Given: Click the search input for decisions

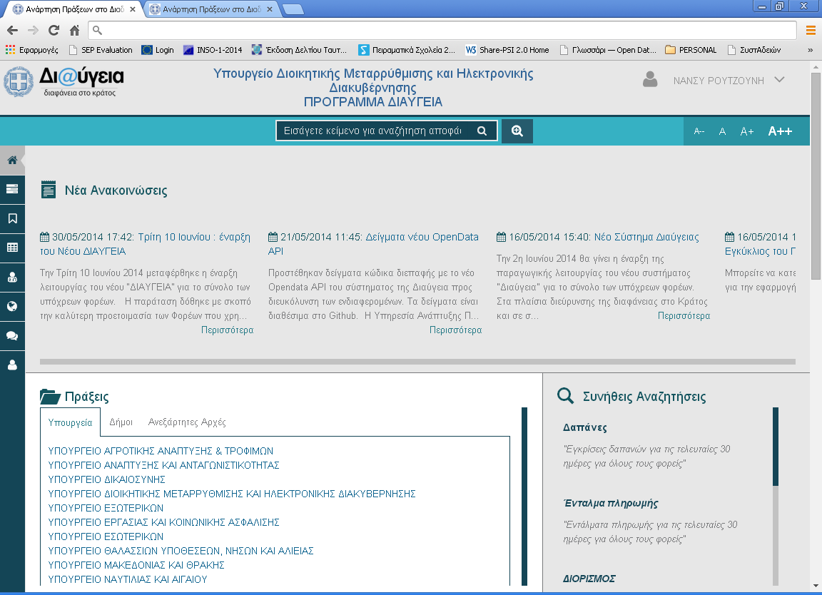Looking at the screenshot, I should 373,131.
